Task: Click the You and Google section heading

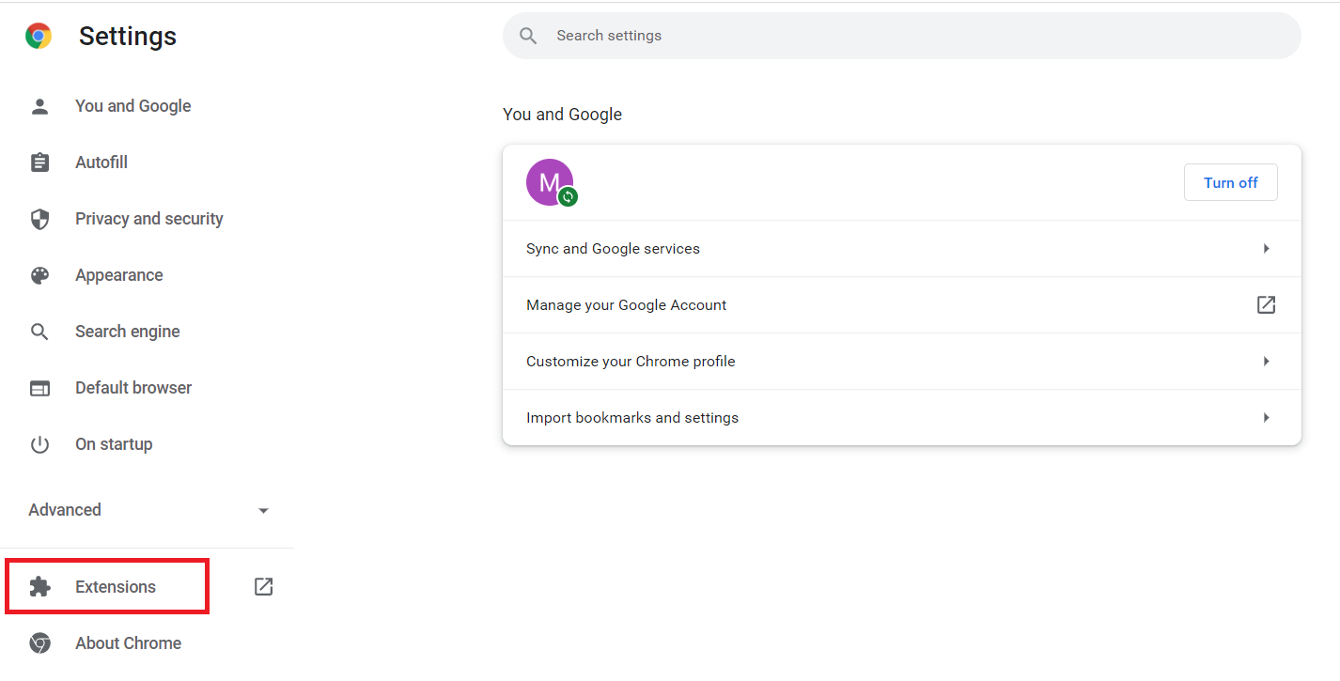Action: (562, 115)
